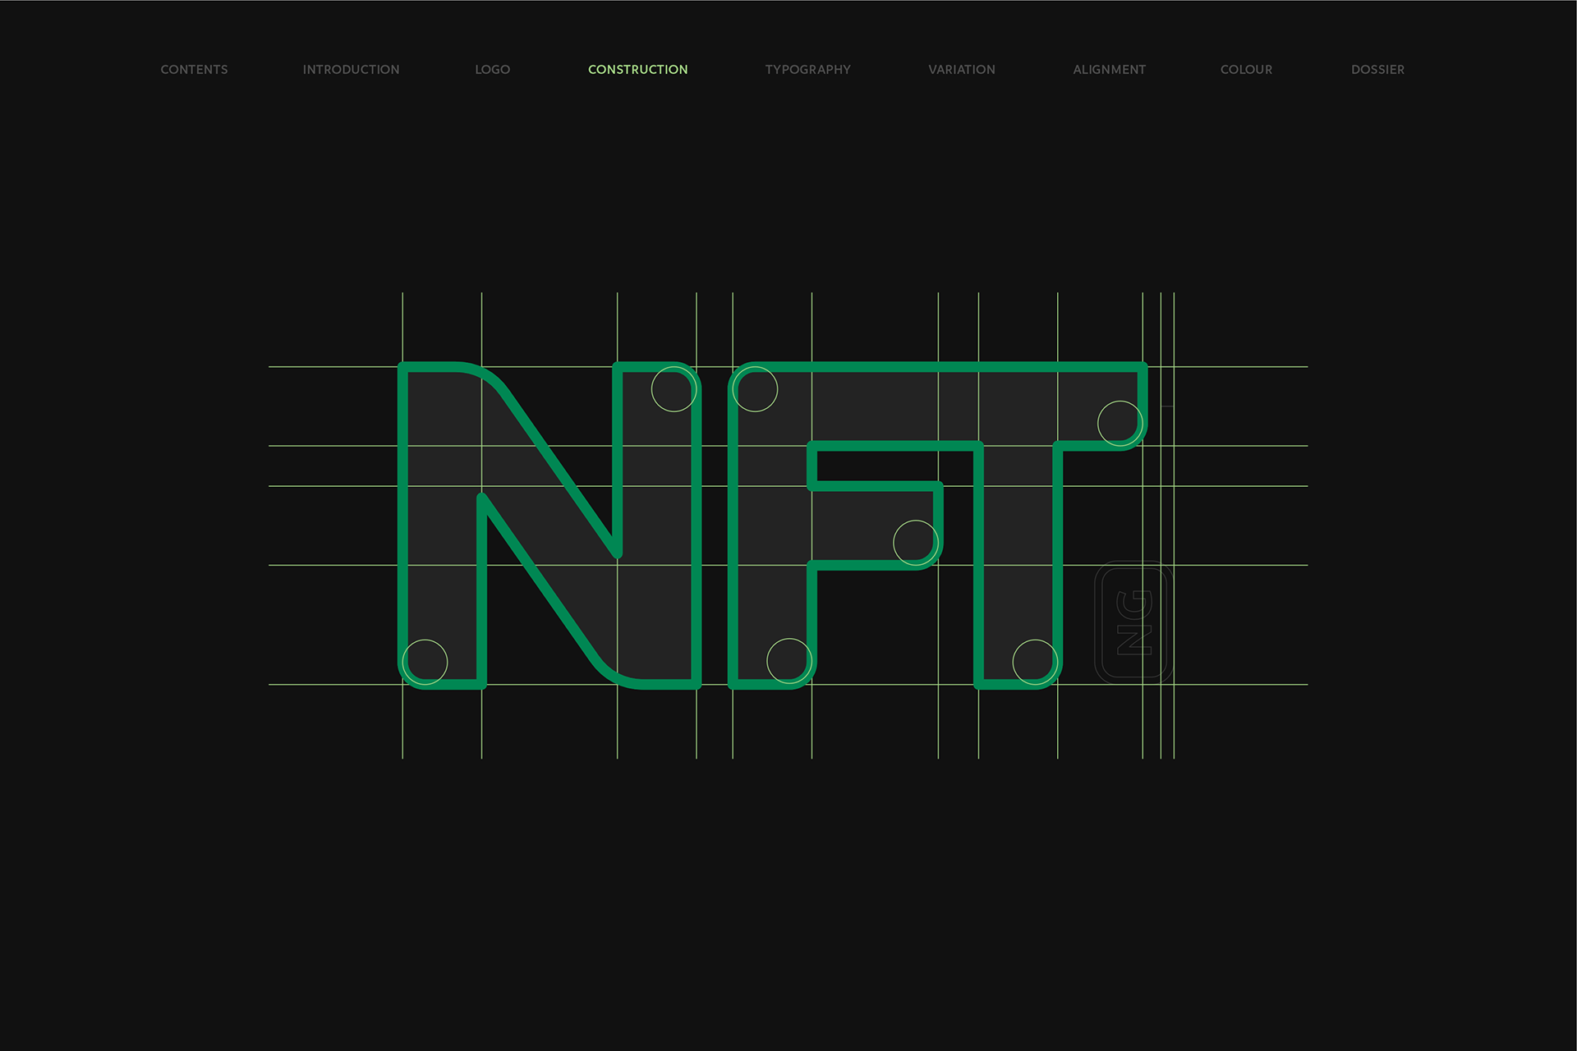This screenshot has width=1577, height=1051.
Task: Switch to the Logo tab
Action: point(492,70)
